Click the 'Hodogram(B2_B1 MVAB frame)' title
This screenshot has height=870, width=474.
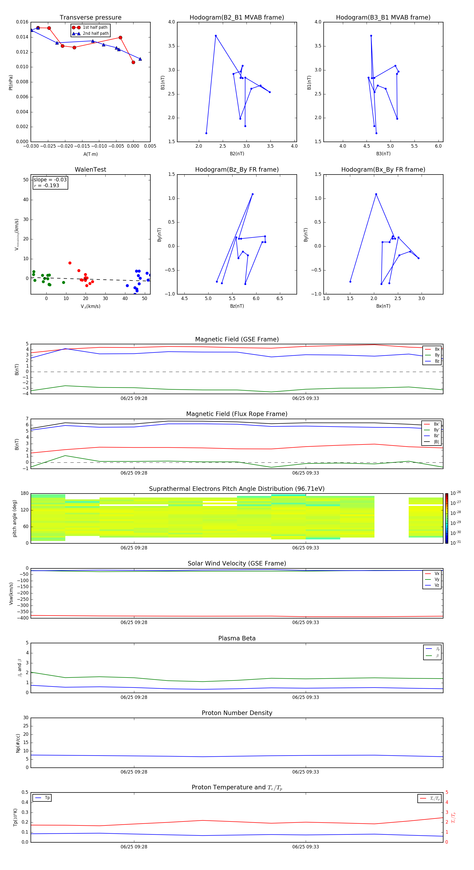[237, 18]
